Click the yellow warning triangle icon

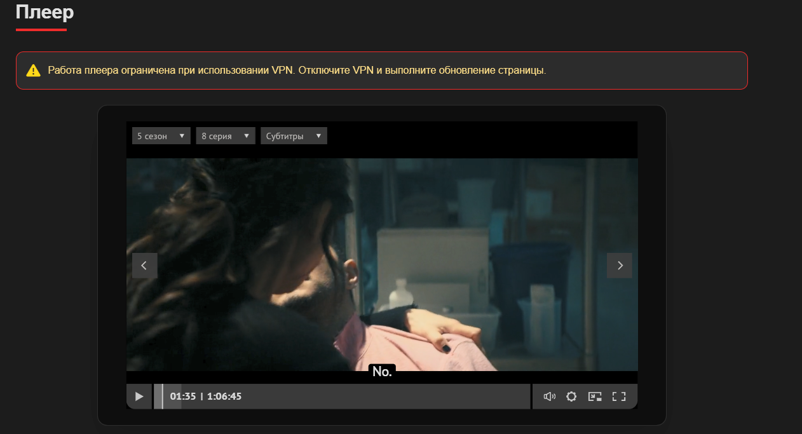click(x=33, y=71)
